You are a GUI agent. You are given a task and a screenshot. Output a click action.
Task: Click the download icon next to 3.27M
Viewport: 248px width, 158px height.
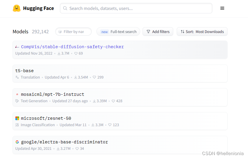(x=58, y=149)
